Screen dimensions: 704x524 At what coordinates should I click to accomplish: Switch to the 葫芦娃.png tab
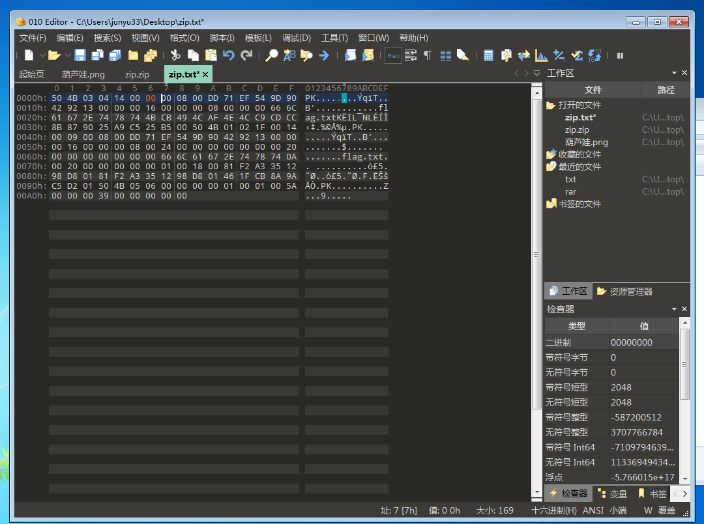[83, 74]
